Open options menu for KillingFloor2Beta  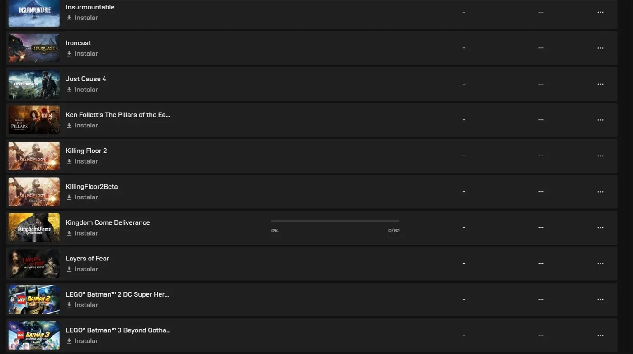coord(600,192)
